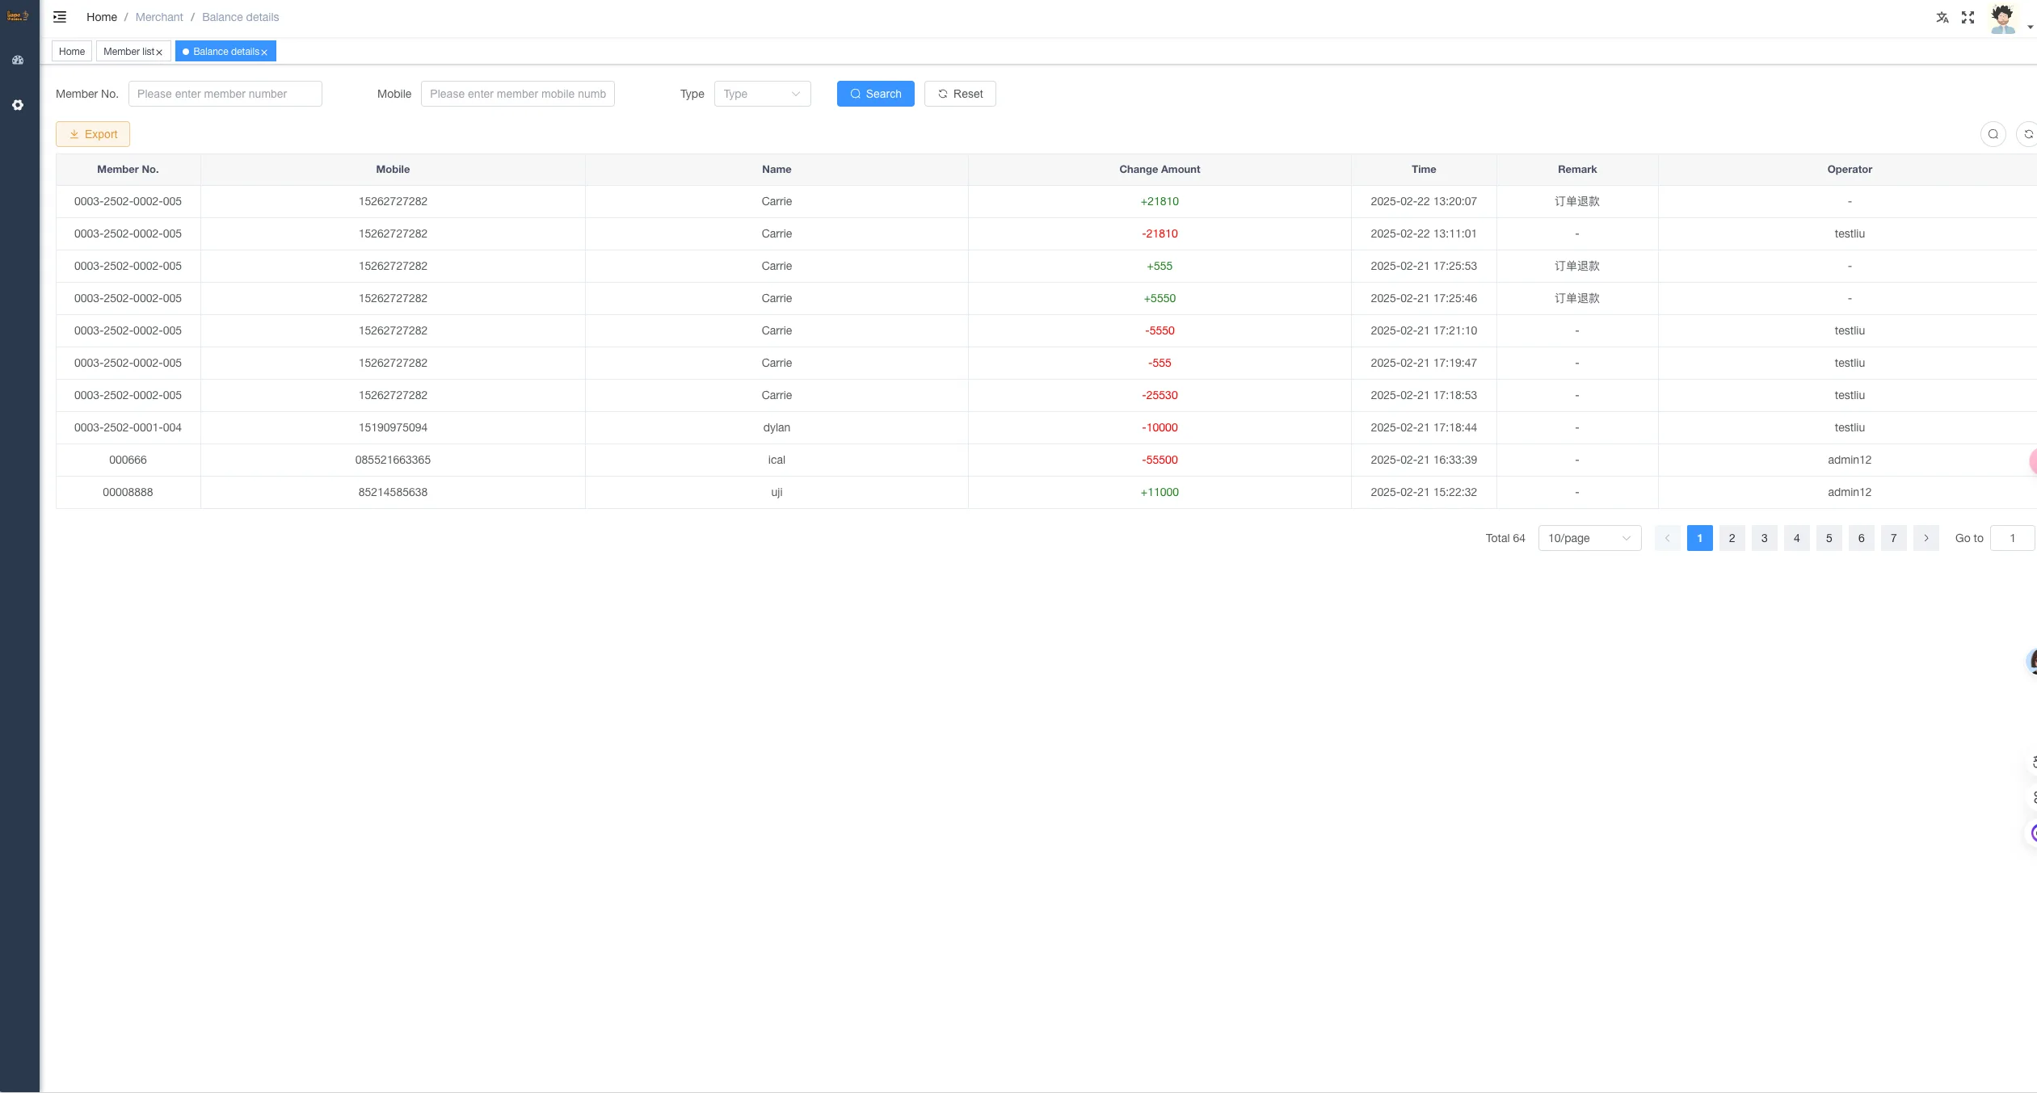2037x1093 pixels.
Task: Click the +11000 change amount
Action: coord(1159,493)
